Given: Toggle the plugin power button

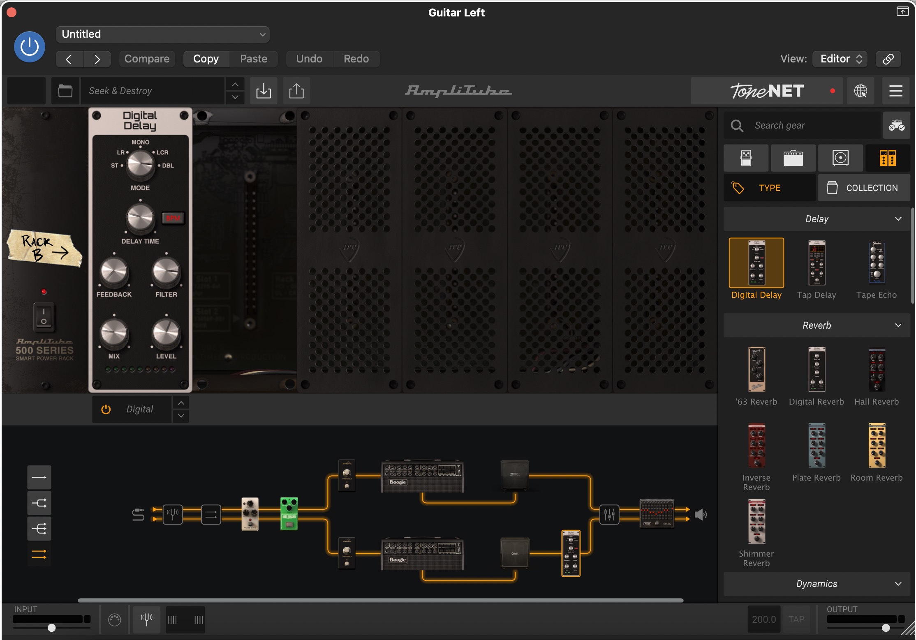Looking at the screenshot, I should 30,47.
